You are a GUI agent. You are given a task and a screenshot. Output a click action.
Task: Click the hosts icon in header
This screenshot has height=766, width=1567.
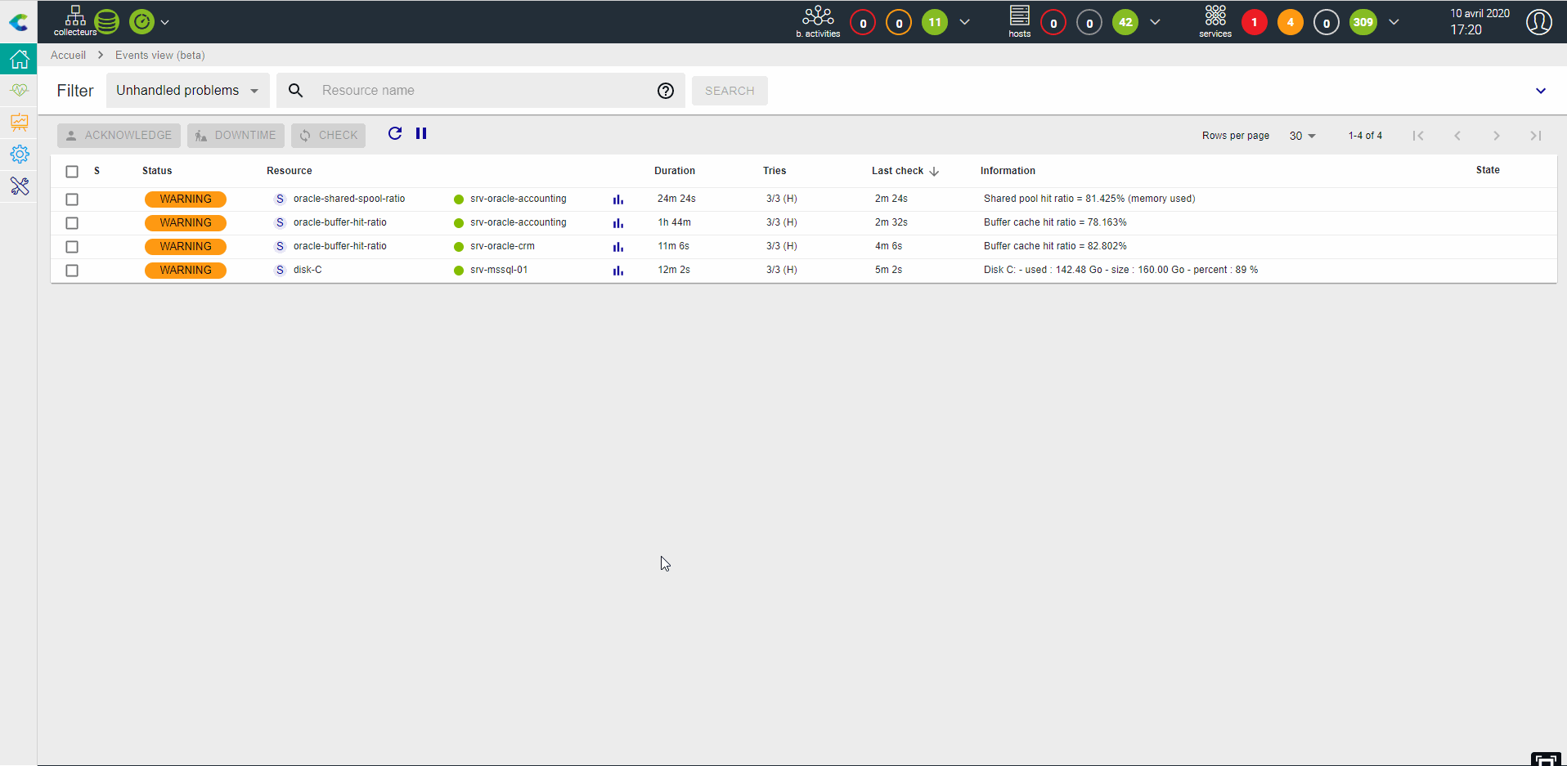[1019, 21]
